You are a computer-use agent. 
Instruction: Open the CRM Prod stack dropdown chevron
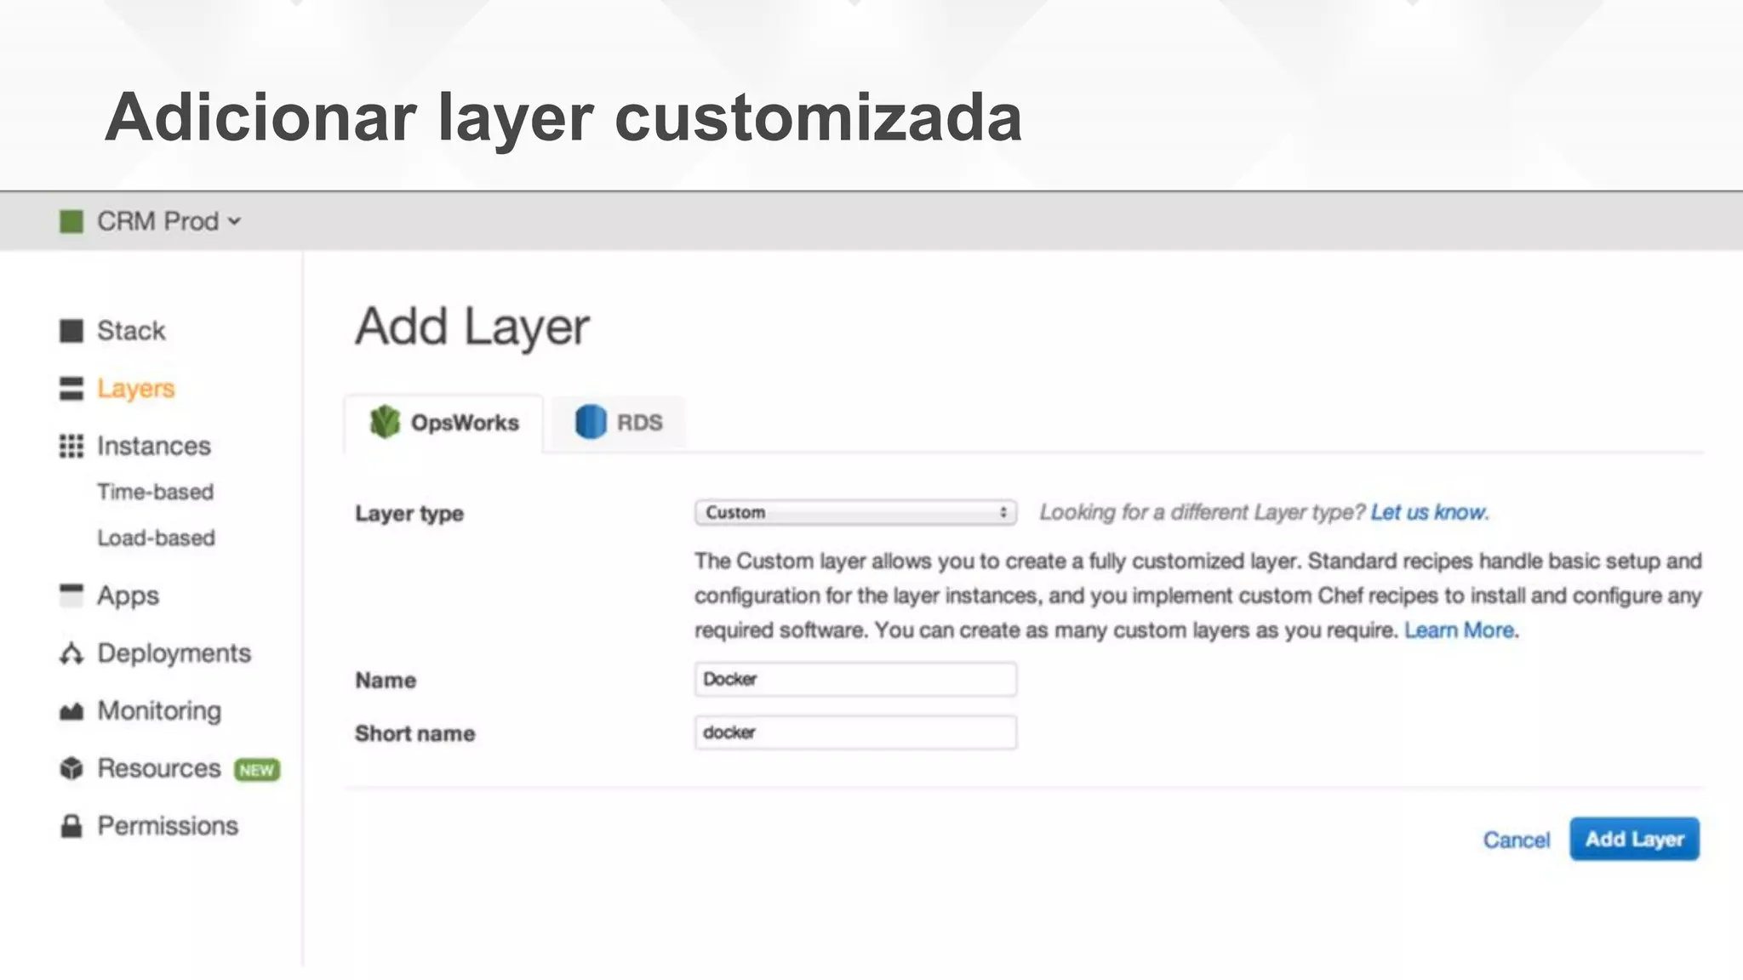click(235, 222)
